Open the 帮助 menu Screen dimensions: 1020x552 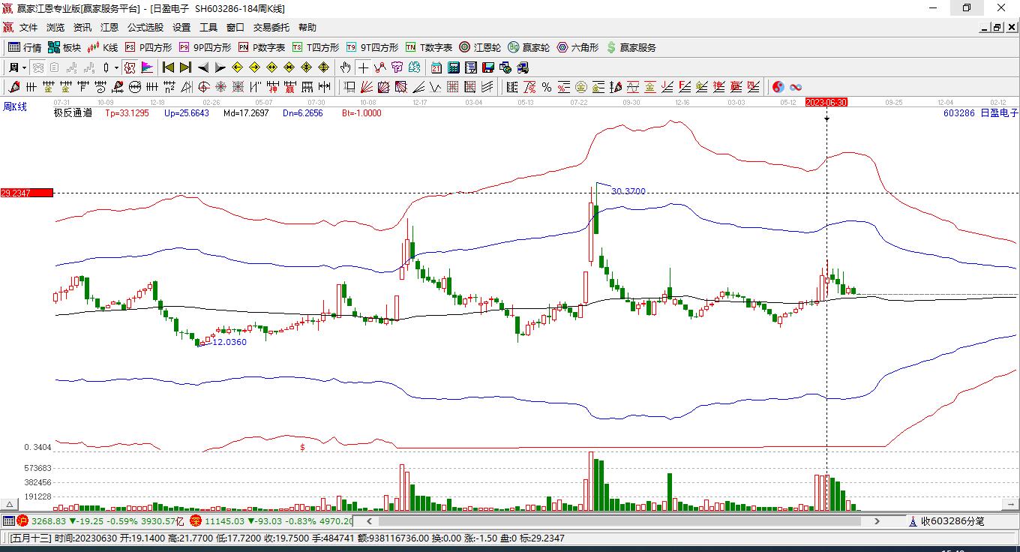coord(307,28)
